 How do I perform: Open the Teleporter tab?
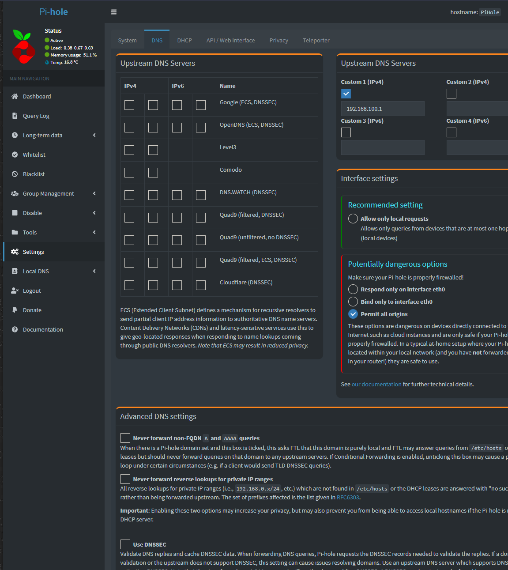(x=316, y=40)
